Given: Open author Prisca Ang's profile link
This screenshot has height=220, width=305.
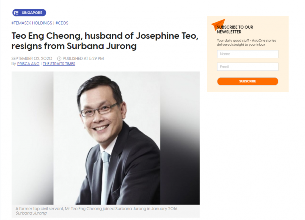Looking at the screenshot, I should [x=28, y=64].
